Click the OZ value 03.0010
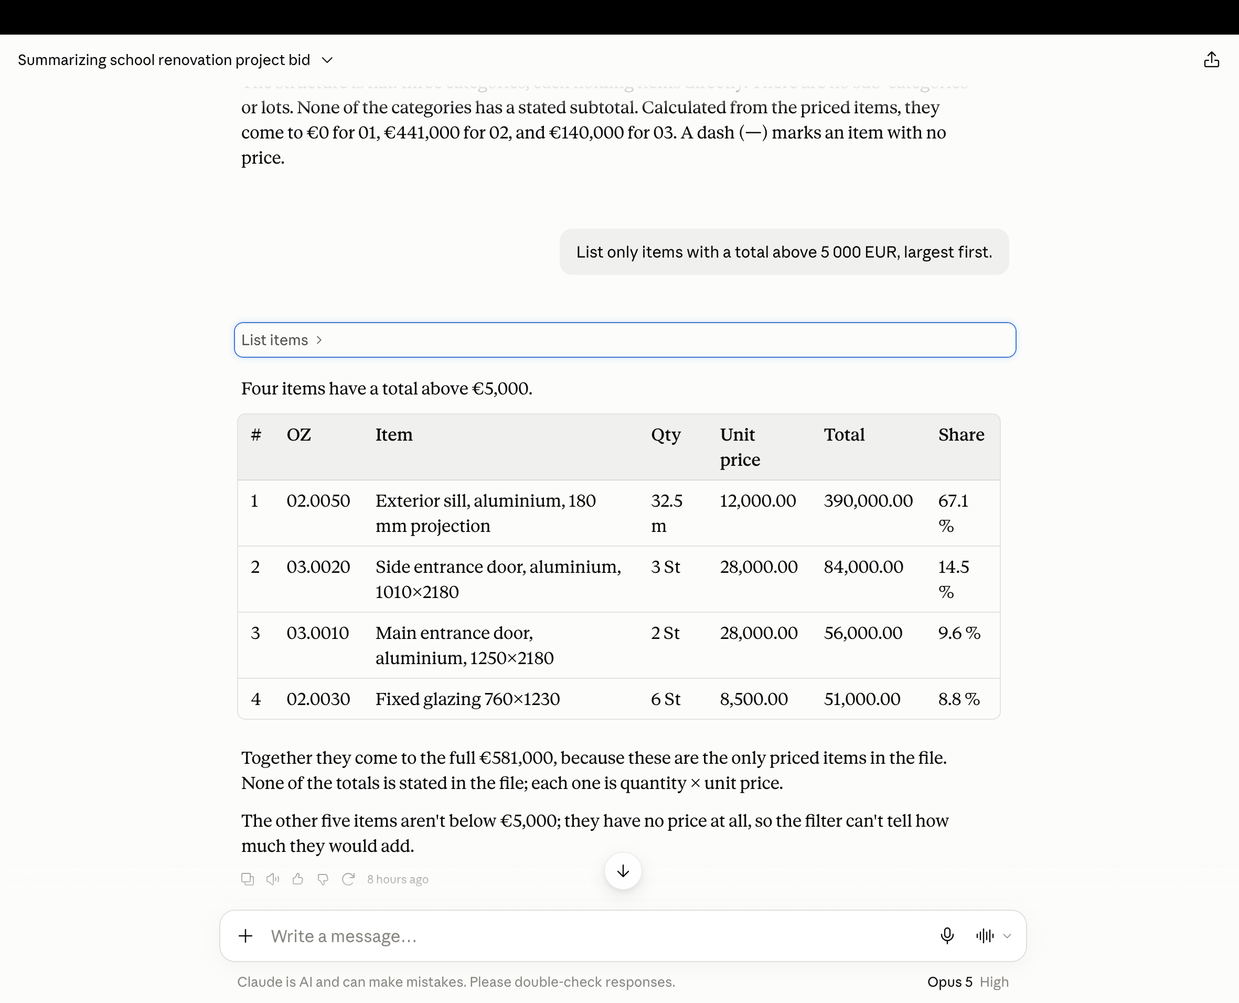The image size is (1239, 1003). [318, 633]
